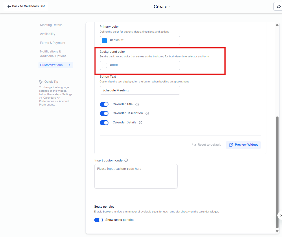
Task: Click the share arrow icon at top right
Action: click(279, 7)
